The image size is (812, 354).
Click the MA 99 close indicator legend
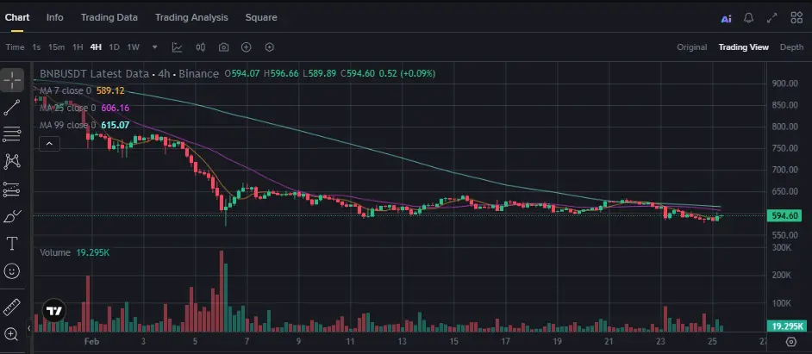84,125
